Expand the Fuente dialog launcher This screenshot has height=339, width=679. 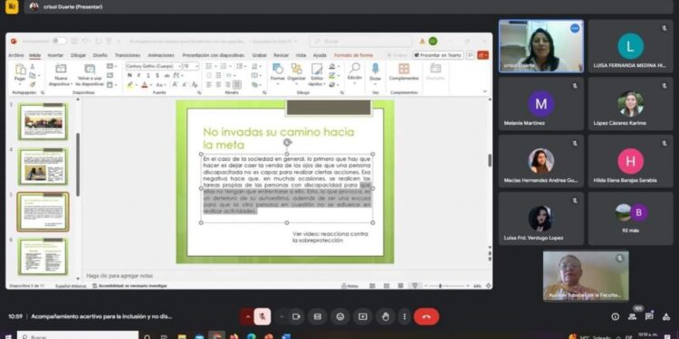tap(199, 92)
